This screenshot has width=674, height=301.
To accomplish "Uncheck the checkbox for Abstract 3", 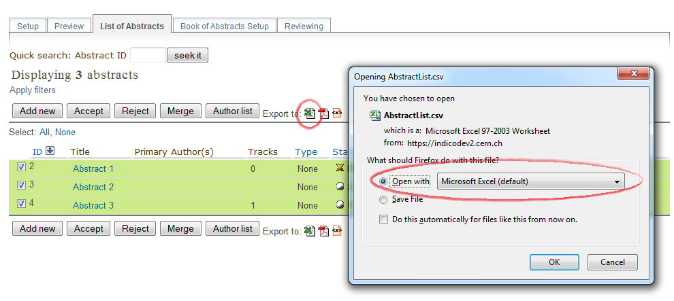I will [22, 204].
